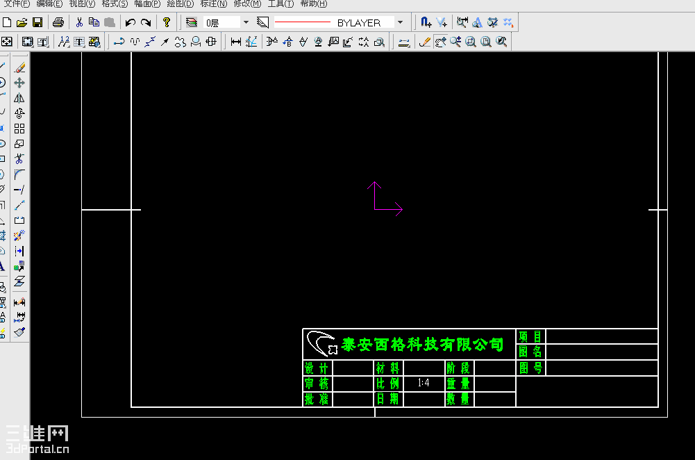
Task: Open the 绘图(D) menu
Action: click(x=181, y=4)
